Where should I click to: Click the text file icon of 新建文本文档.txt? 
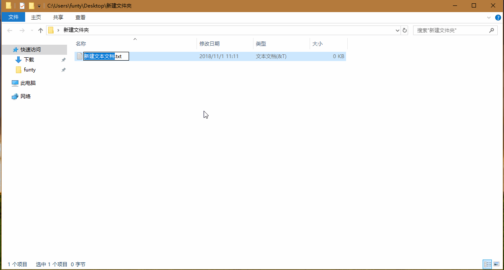pyautogui.click(x=80, y=56)
